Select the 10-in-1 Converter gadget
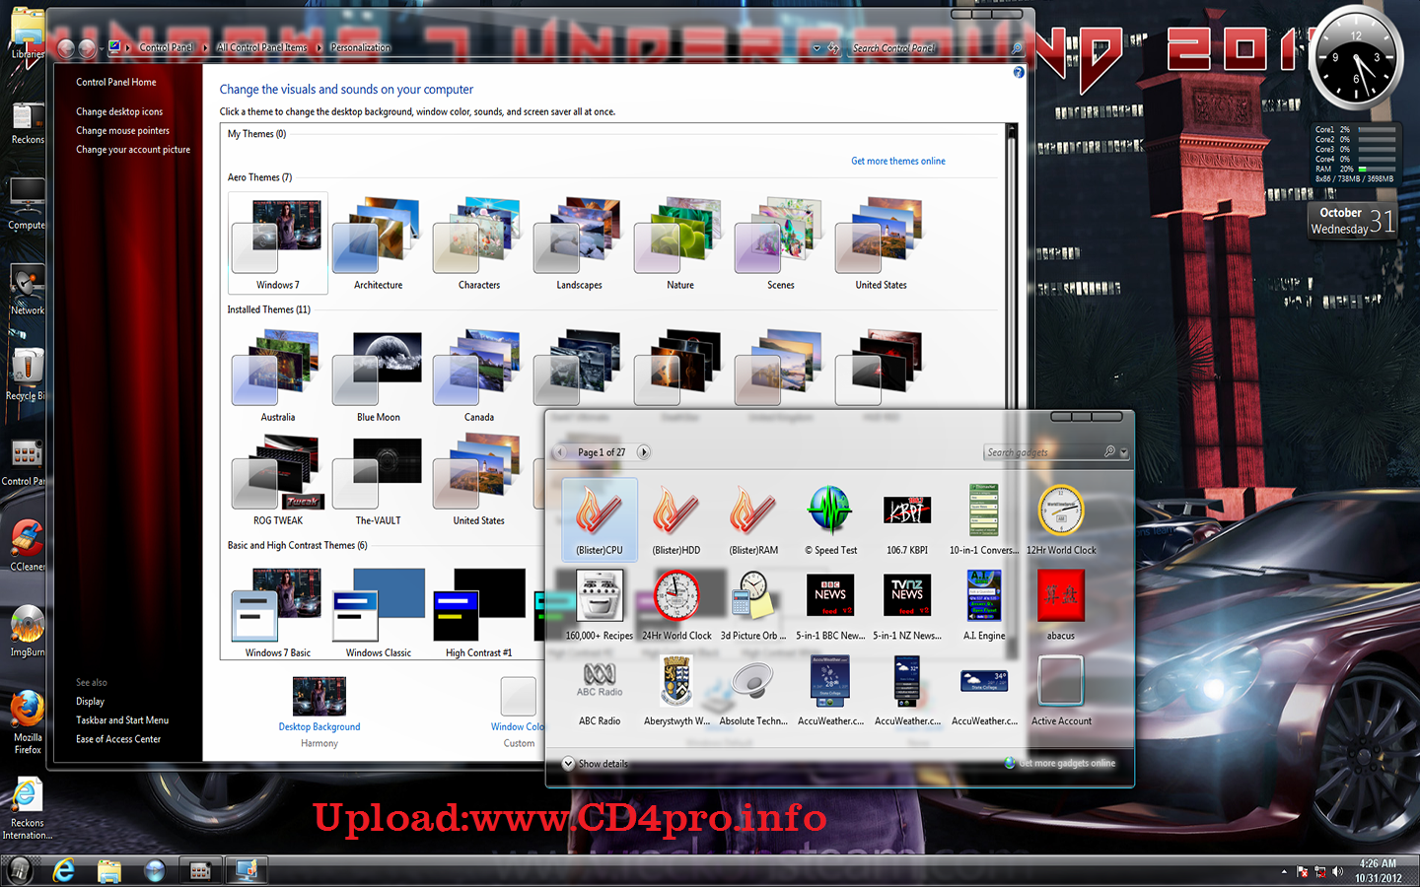 pos(984,519)
